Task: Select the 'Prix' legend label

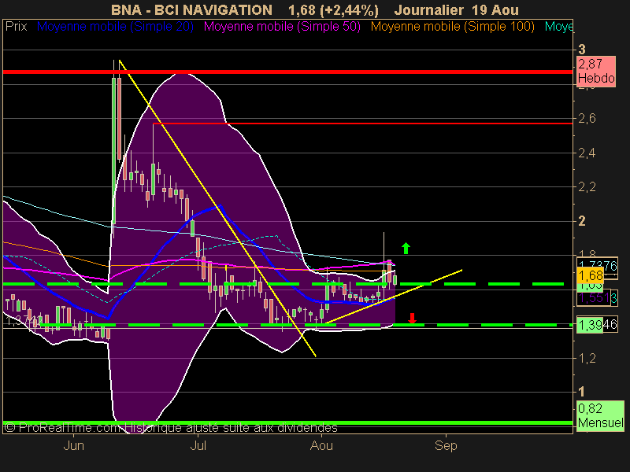Action: pyautogui.click(x=16, y=27)
